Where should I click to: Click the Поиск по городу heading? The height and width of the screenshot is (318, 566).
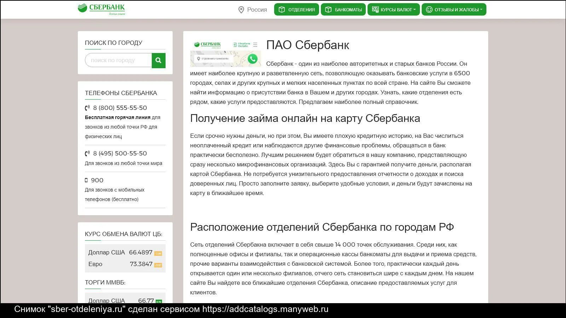[x=114, y=43]
